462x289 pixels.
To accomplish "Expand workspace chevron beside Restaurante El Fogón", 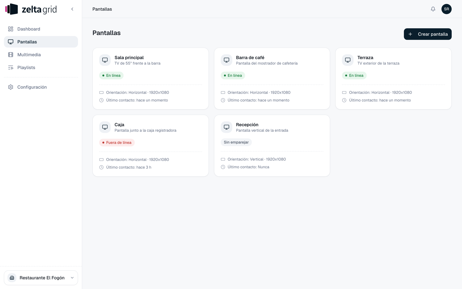I will tap(72, 278).
